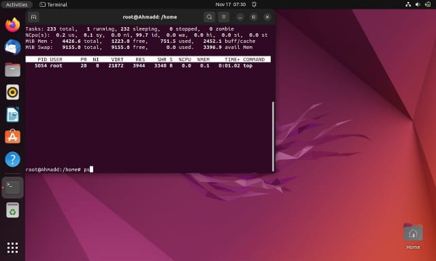Screen dimensions: 436x261
Task: Click the 'top' command entry
Action: [x=248, y=66]
